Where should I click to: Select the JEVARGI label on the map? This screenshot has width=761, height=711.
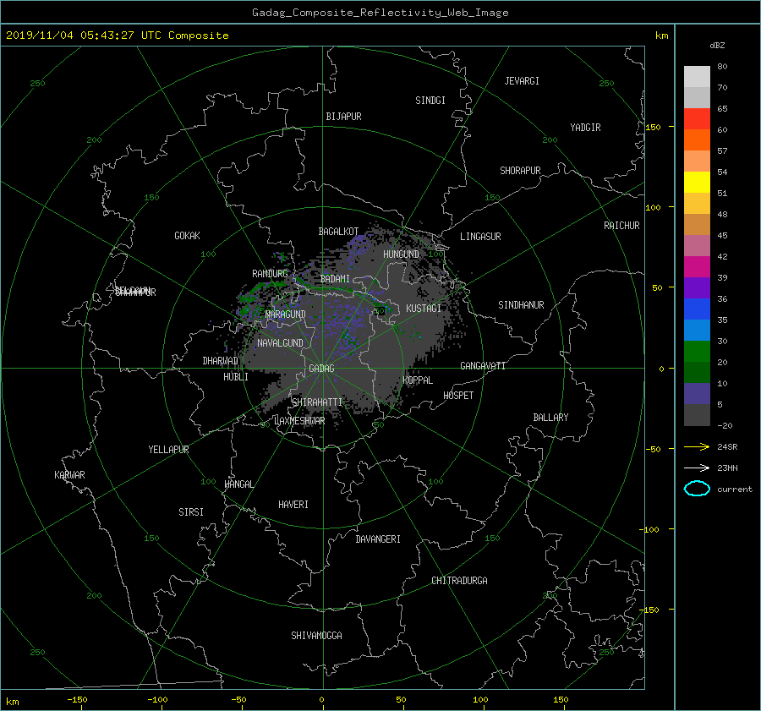click(x=522, y=81)
